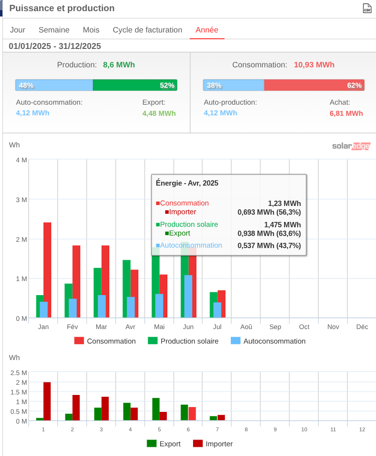The height and width of the screenshot is (456, 376).
Task: Click January's Importer bar in lower chart
Action: point(47,401)
